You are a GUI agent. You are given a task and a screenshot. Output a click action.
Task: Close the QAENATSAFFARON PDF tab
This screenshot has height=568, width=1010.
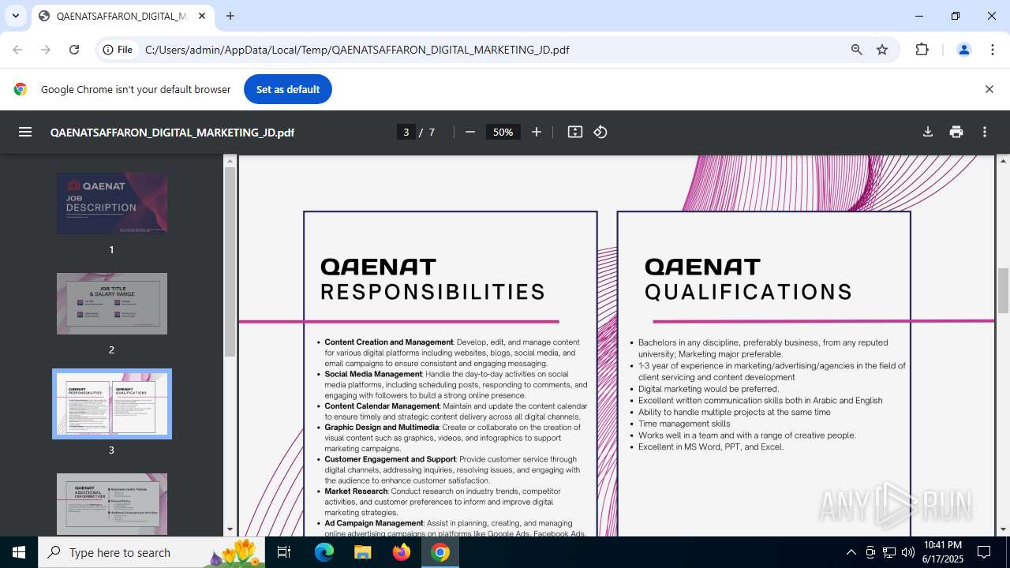click(x=202, y=16)
